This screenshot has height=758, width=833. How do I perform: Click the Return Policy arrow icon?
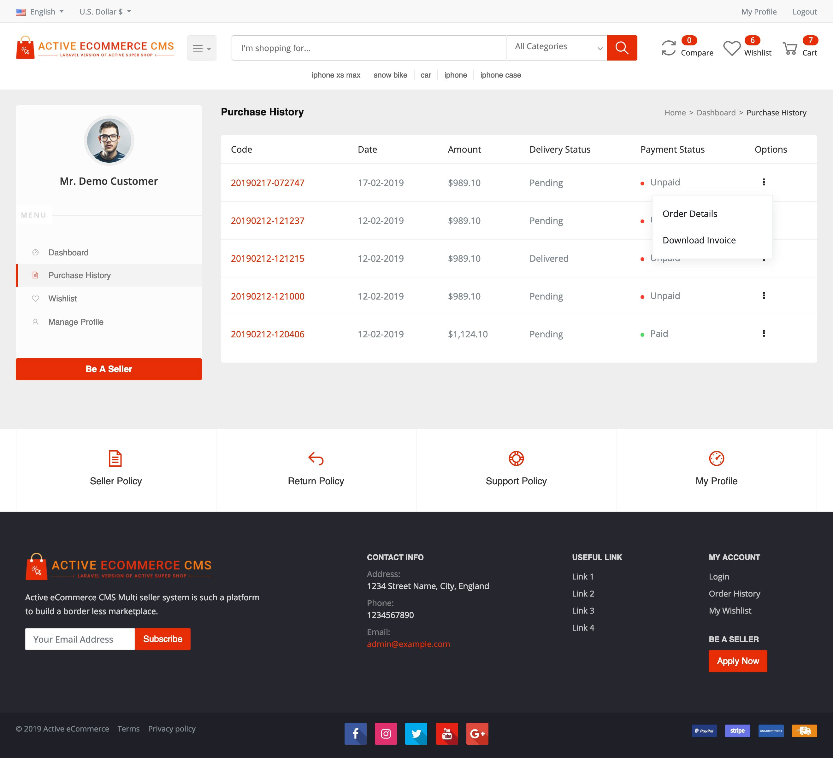316,458
